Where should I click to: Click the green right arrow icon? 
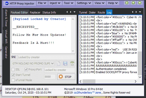tap(140, 3)
